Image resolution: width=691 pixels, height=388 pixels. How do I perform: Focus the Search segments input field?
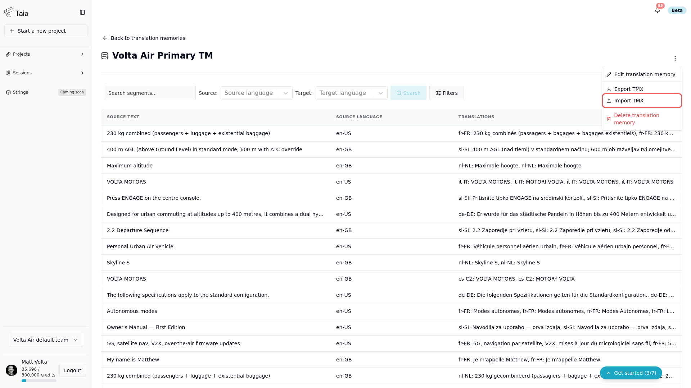[x=150, y=93]
